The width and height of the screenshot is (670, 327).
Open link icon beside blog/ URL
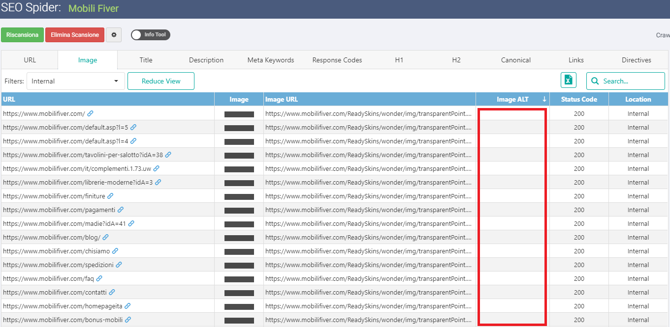pos(105,237)
